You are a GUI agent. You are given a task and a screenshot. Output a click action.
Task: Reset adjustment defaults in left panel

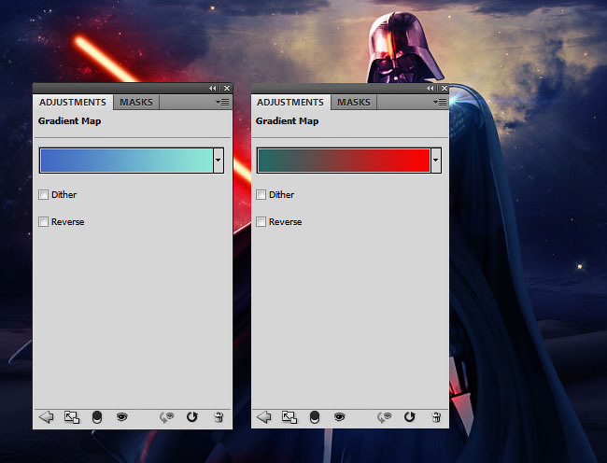click(x=192, y=417)
